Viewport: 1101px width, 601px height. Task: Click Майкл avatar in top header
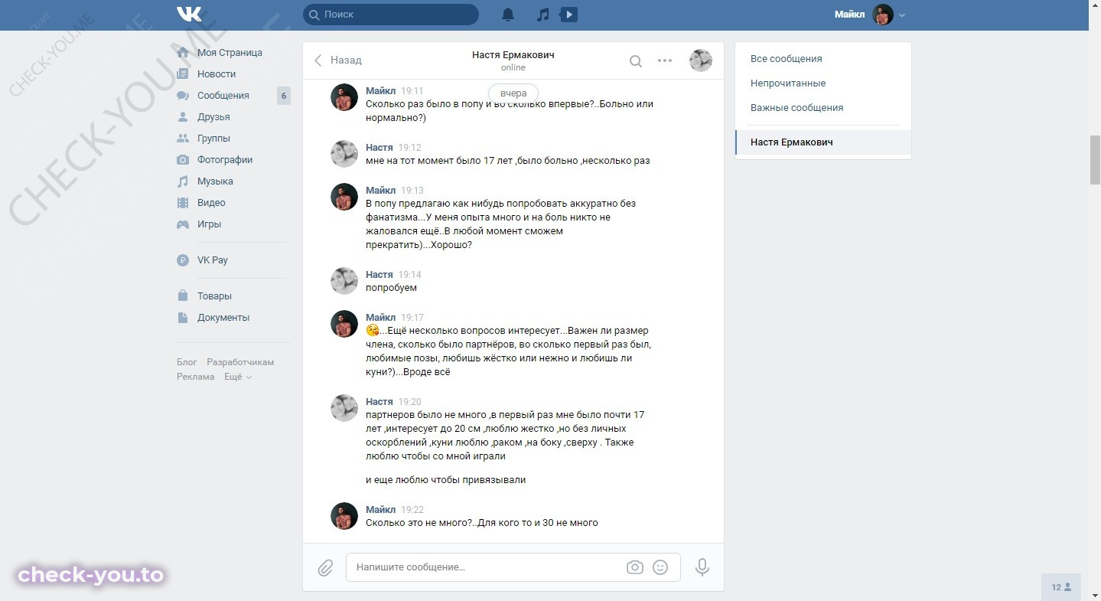coord(883,15)
